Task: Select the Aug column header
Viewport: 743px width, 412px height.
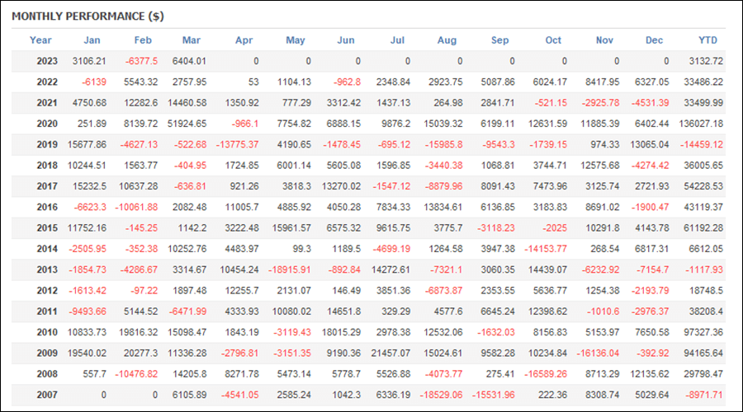Action: pos(447,40)
